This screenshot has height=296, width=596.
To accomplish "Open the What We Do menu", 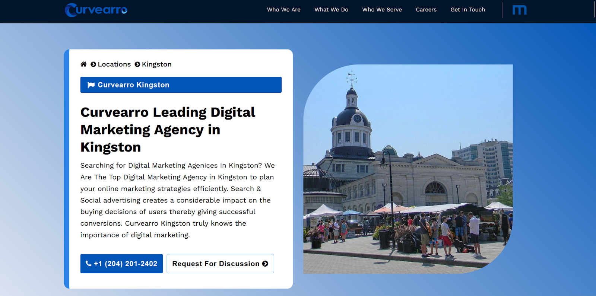I will [332, 10].
